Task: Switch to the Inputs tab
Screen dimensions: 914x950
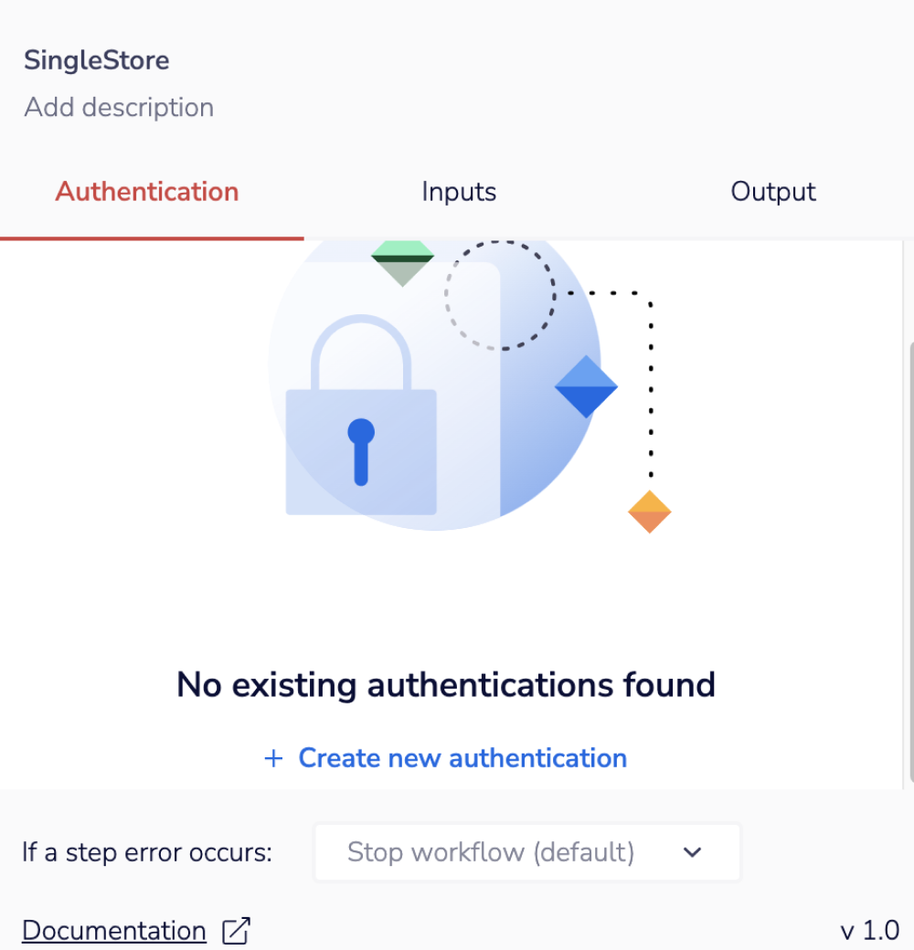Action: [458, 192]
